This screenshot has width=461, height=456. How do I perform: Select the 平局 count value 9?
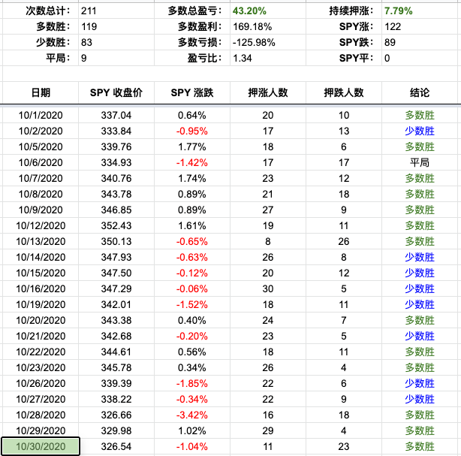pyautogui.click(x=84, y=59)
